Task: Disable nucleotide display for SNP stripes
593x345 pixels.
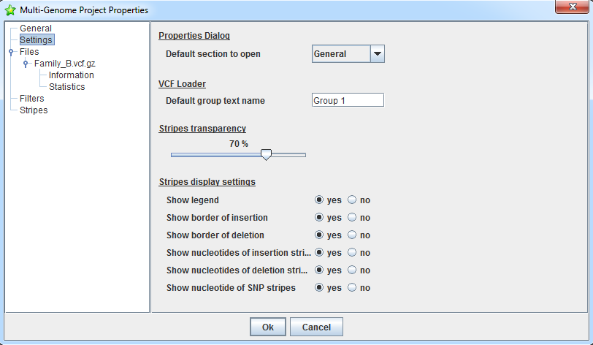Action: pyautogui.click(x=352, y=288)
